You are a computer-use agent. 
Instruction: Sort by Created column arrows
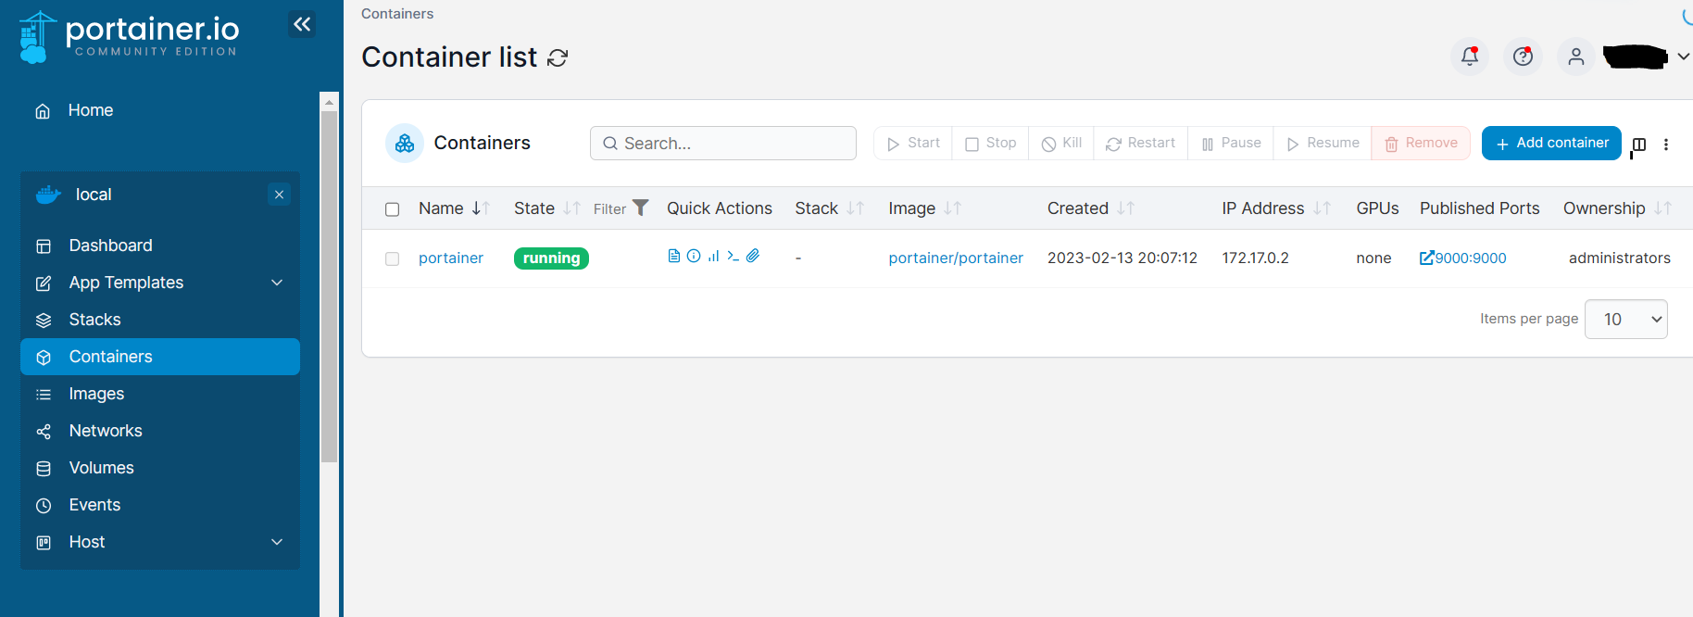tap(1125, 208)
